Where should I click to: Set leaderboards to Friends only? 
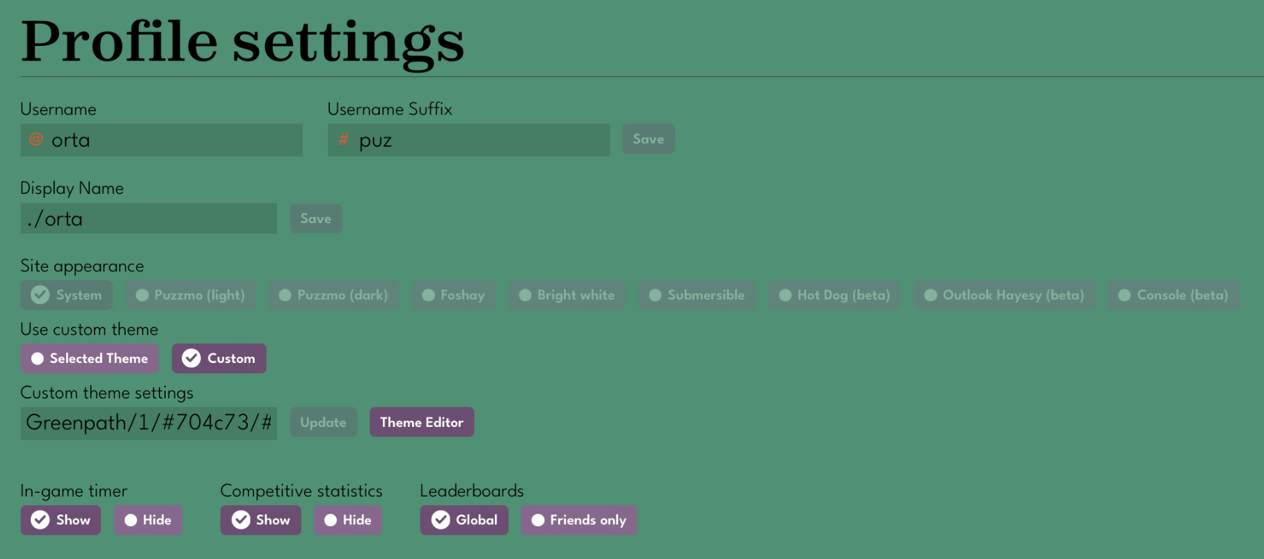578,520
